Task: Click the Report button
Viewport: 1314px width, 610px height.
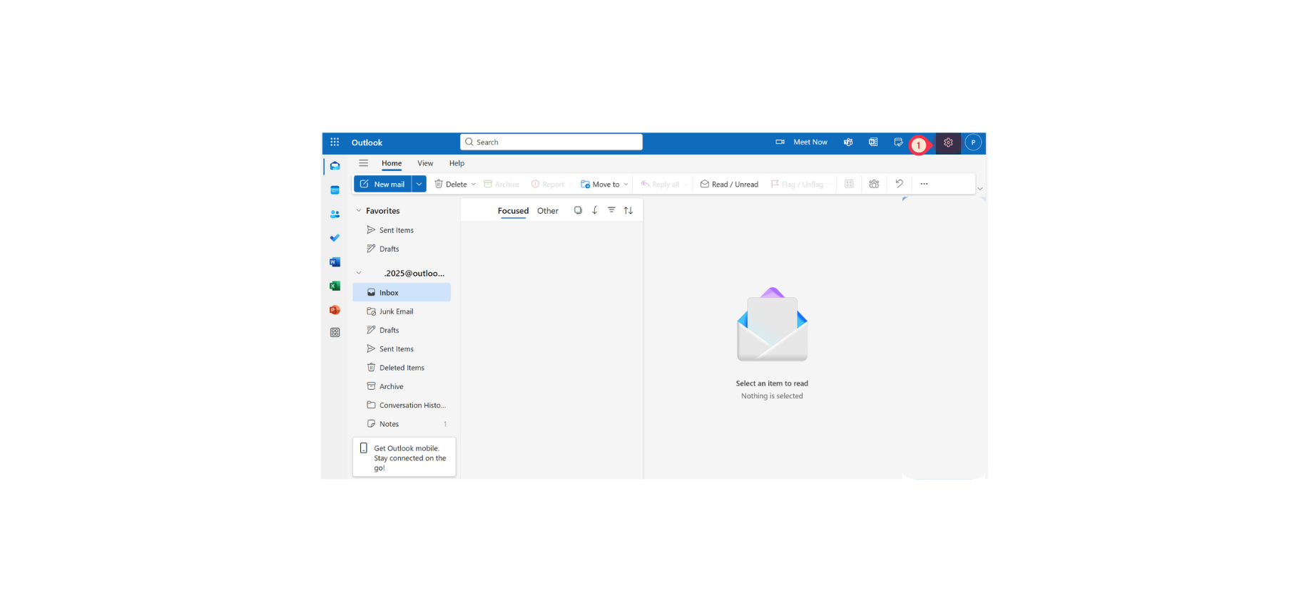Action: [x=548, y=184]
